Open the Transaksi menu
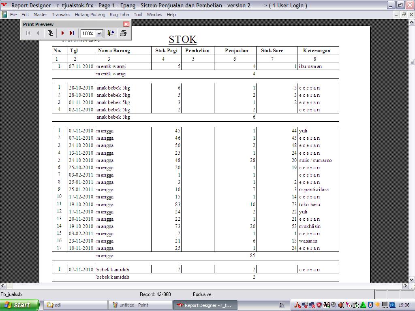 [61, 15]
